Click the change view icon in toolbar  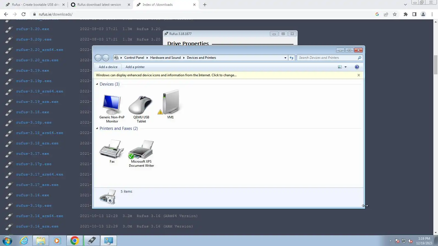(x=340, y=67)
